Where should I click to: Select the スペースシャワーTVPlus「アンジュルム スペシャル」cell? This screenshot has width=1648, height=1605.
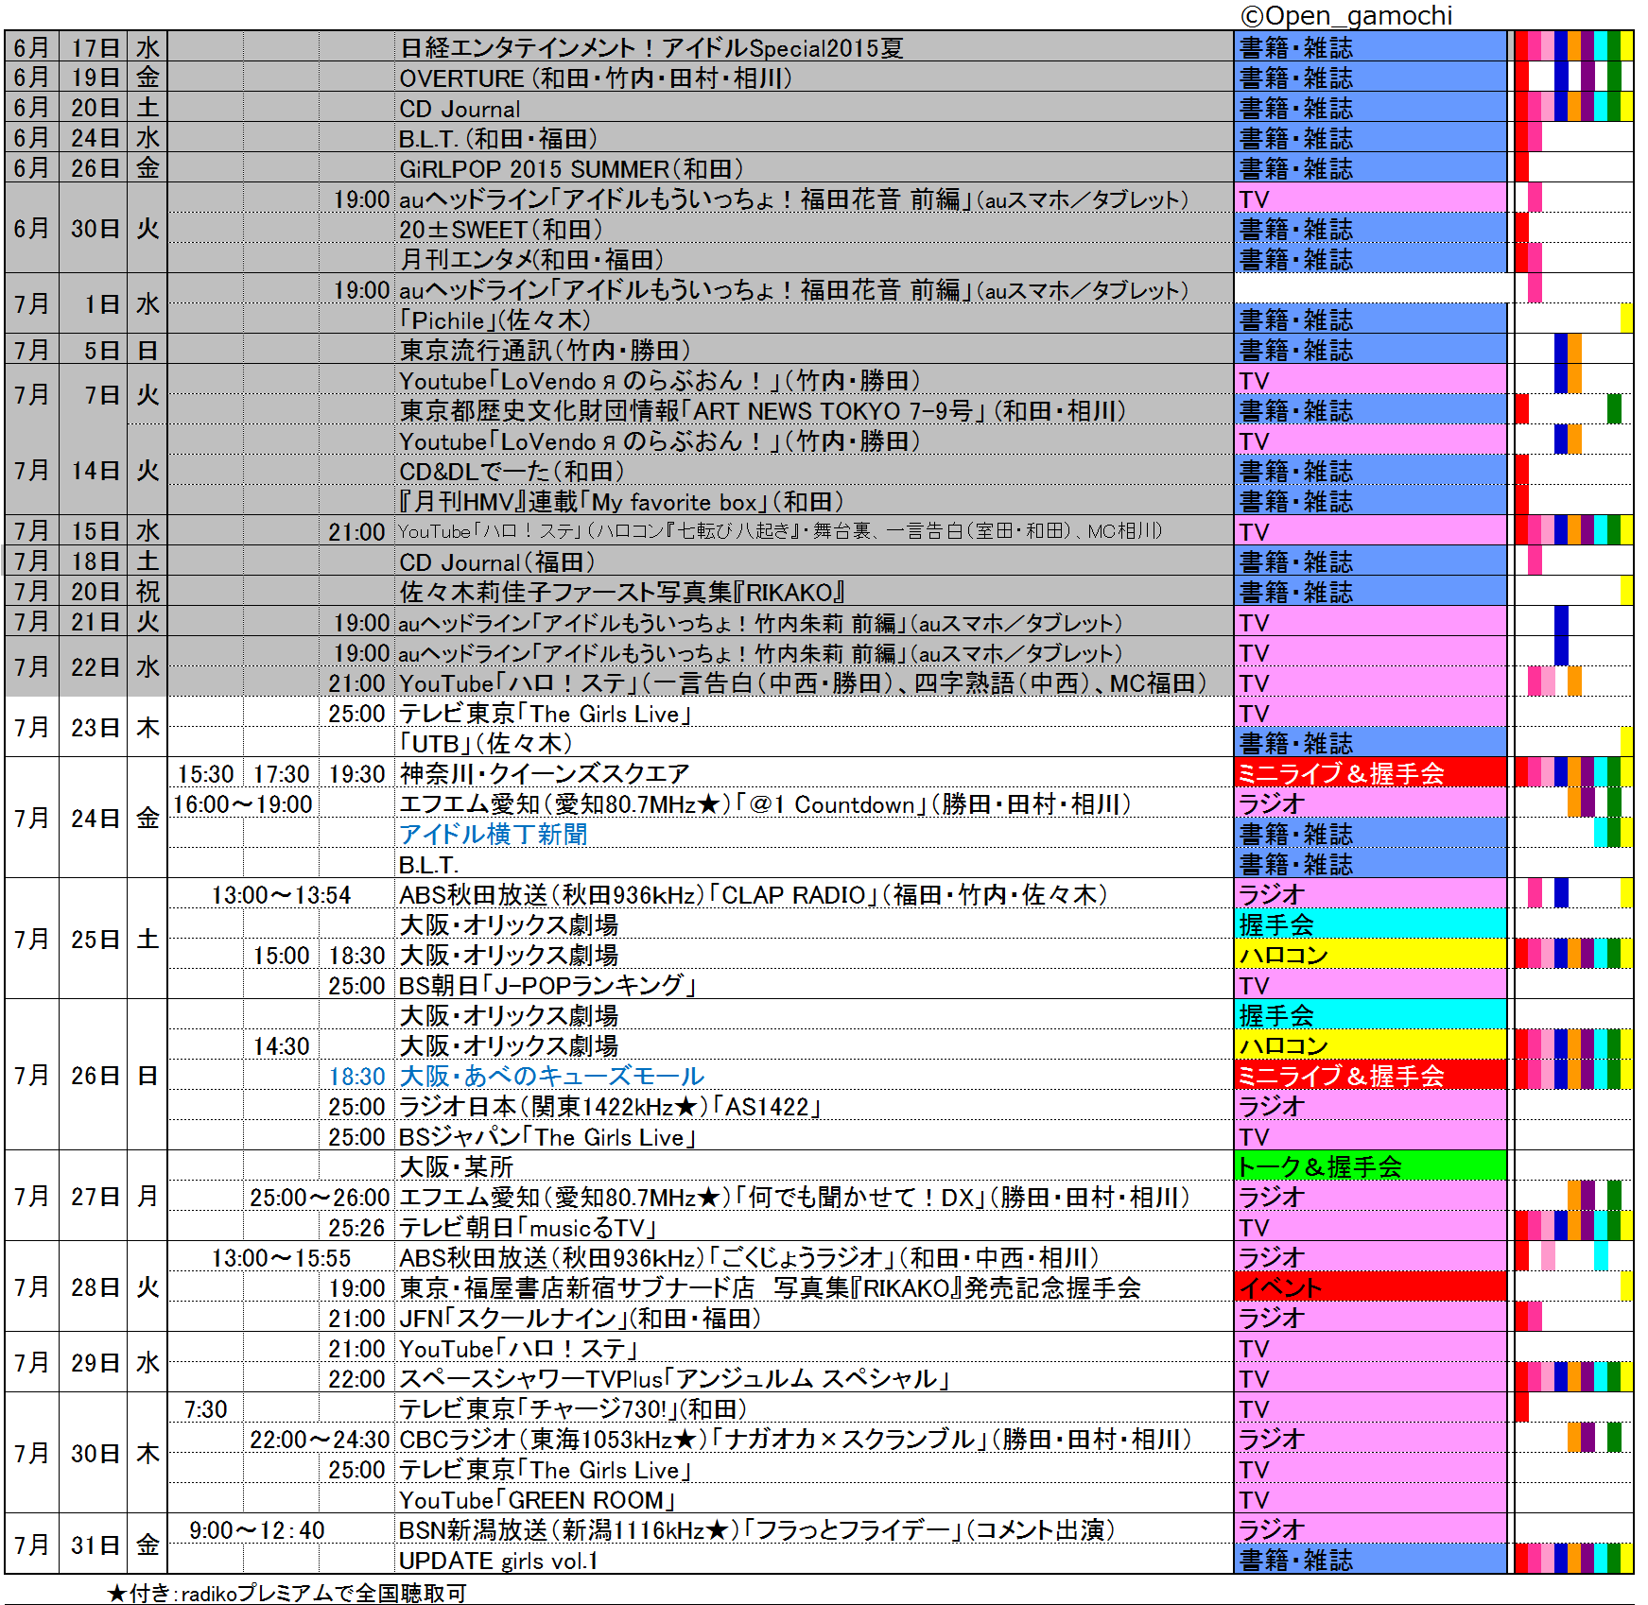pyautogui.click(x=814, y=1378)
